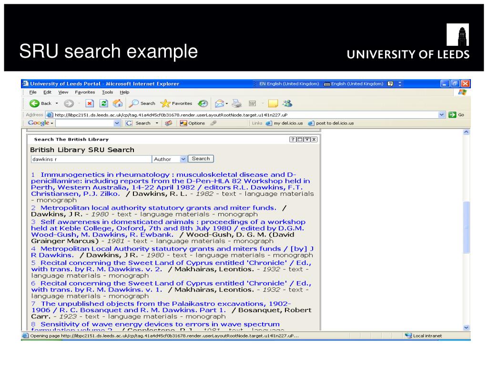Click the page scrollbar down arrow
The height and width of the screenshot is (366, 488).
[466, 327]
